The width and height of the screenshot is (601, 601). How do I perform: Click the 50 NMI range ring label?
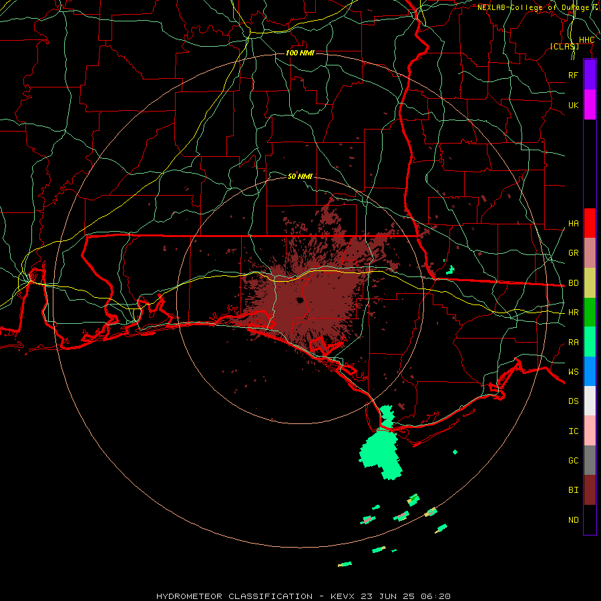click(300, 176)
